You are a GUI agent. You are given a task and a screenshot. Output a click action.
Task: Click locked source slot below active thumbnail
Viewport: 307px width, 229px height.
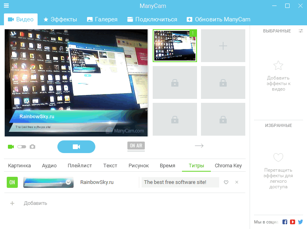(175, 82)
